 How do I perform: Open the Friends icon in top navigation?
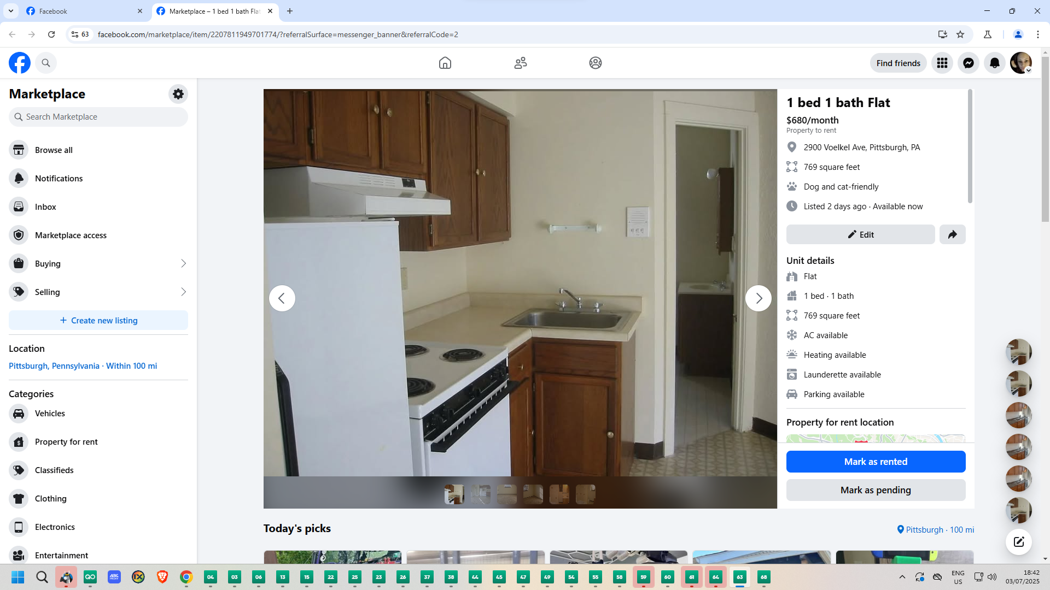520,63
